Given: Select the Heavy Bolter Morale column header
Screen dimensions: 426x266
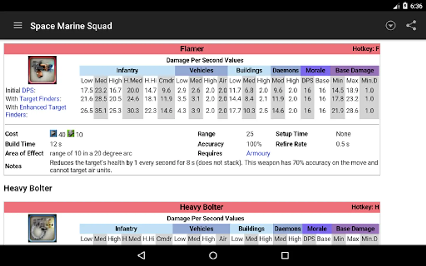Looking at the screenshot, I should tap(317, 228).
